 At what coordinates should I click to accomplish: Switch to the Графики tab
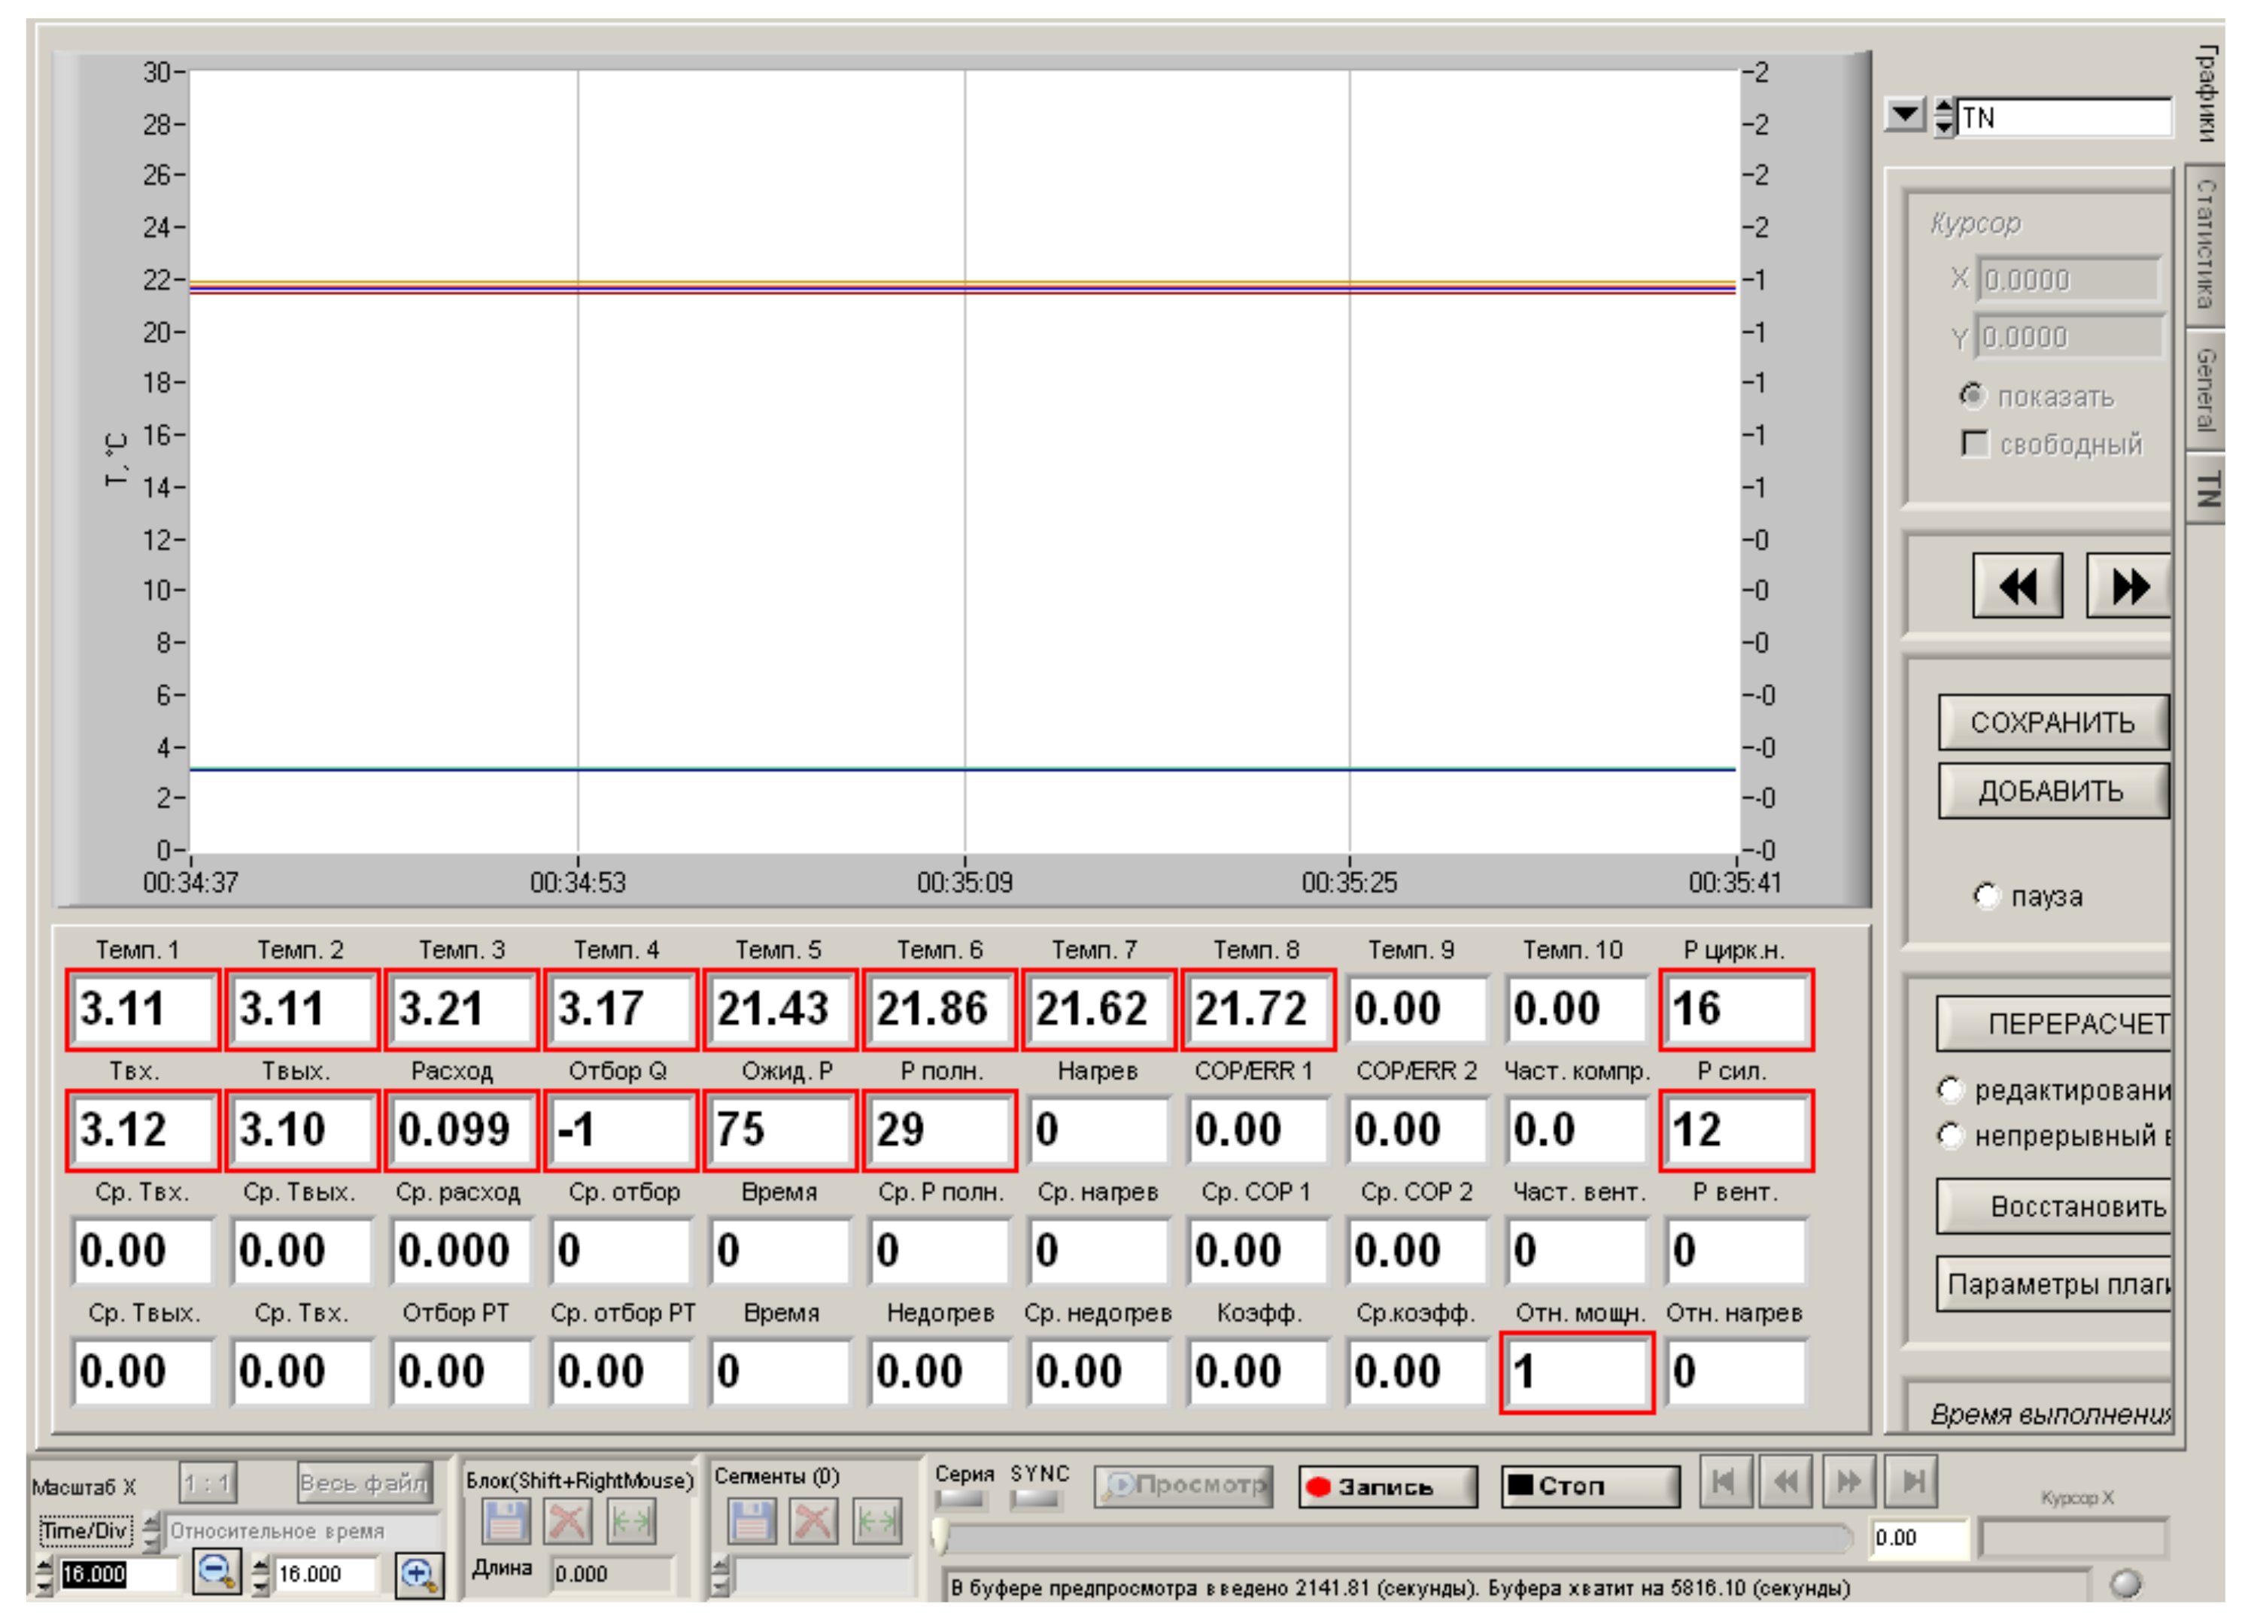pos(2207,93)
